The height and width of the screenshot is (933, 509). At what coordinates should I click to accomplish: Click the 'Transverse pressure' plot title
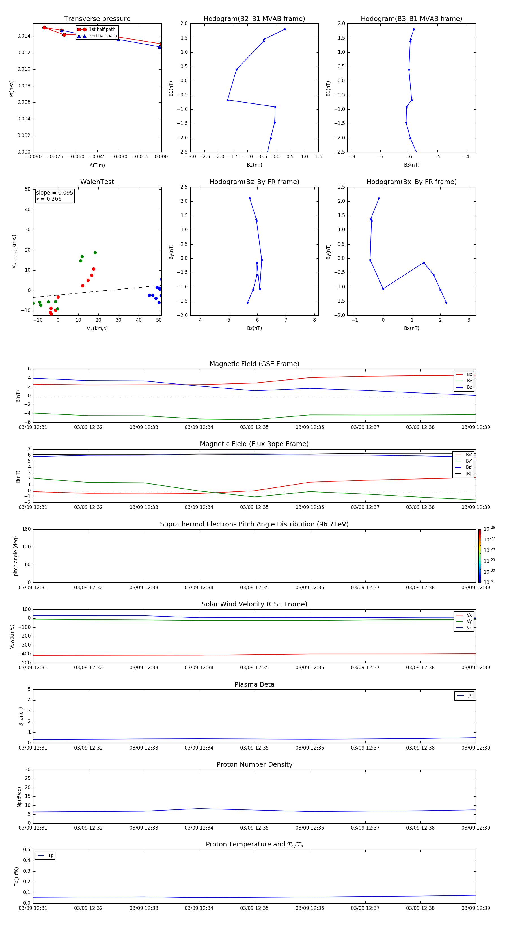coord(97,19)
